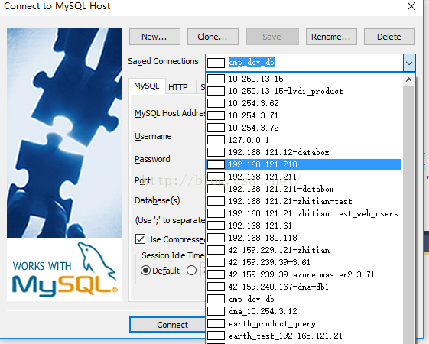Select connection 192.168.121.211
The width and height of the screenshot is (429, 344).
click(304, 177)
